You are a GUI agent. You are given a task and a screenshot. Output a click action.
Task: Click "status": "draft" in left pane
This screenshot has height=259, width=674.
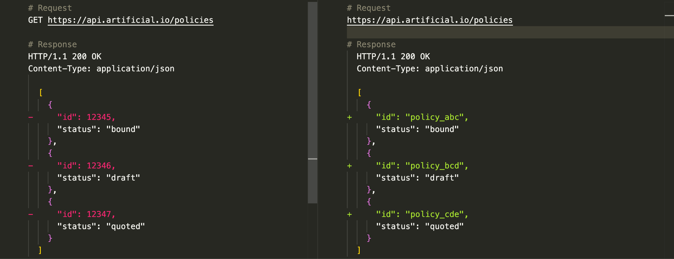click(99, 178)
